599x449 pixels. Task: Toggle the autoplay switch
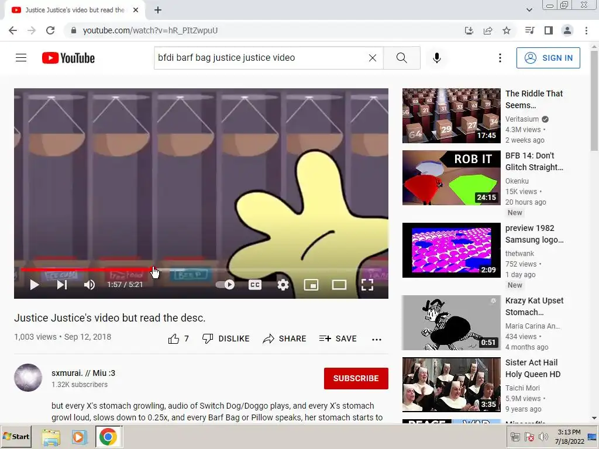click(x=225, y=285)
